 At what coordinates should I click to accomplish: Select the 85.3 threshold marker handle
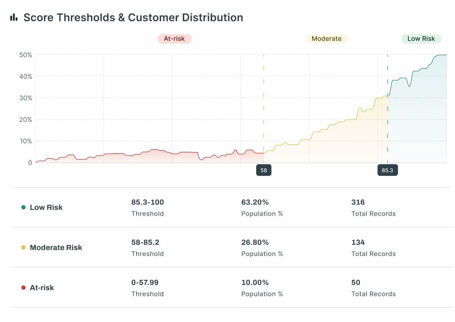pos(387,170)
